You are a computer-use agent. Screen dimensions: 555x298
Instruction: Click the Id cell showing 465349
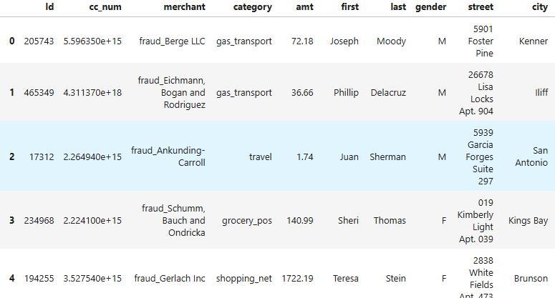click(39, 93)
